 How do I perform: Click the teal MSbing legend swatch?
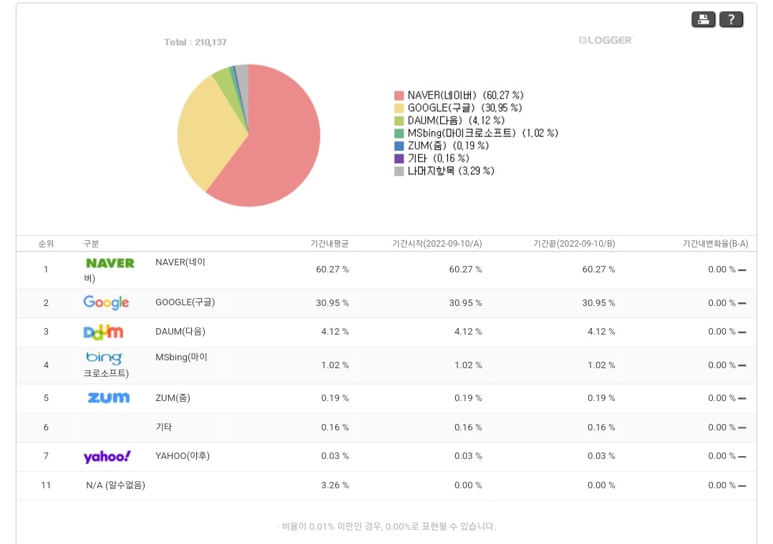399,134
